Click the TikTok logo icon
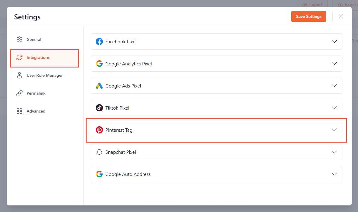358x212 pixels. 99,108
